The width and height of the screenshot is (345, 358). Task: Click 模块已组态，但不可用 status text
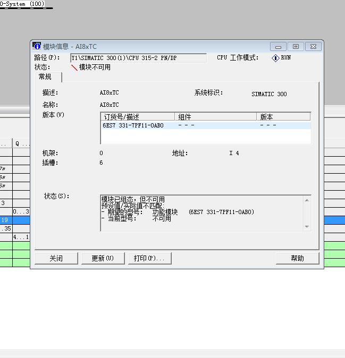133,199
